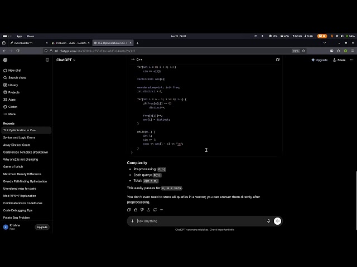Open Projects in sidebar
The image size is (357, 267).
(11, 92)
